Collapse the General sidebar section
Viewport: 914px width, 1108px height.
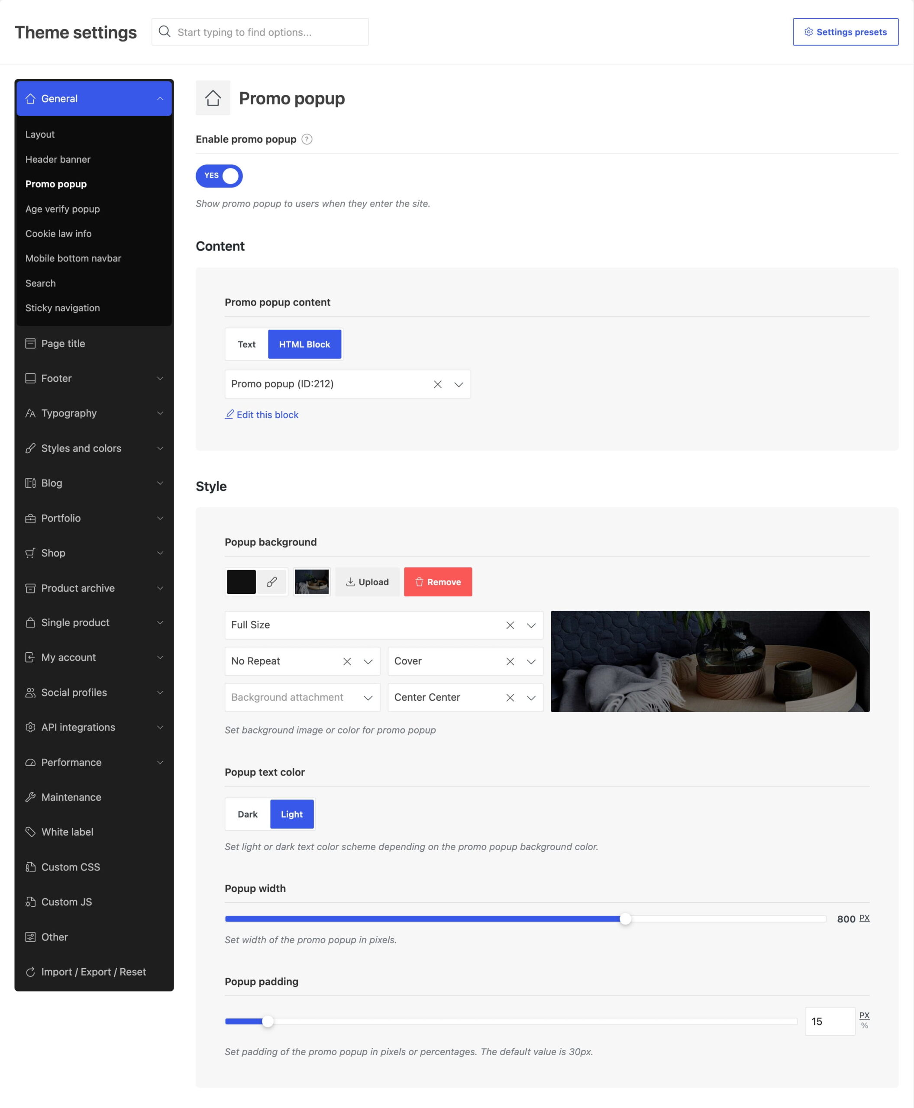point(94,98)
